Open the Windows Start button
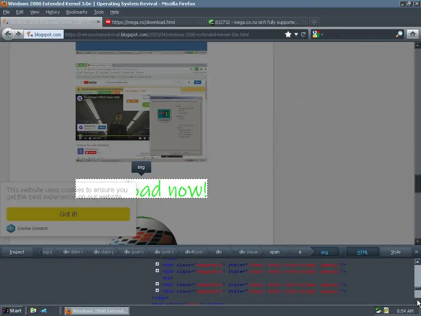 [12, 311]
